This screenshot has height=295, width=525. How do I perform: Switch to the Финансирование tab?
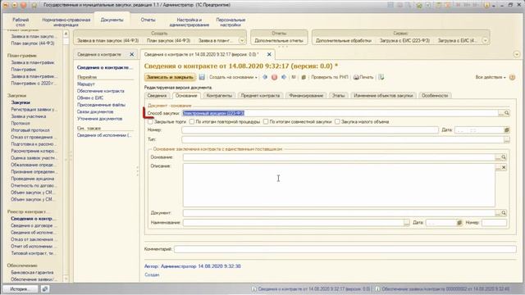(306, 96)
